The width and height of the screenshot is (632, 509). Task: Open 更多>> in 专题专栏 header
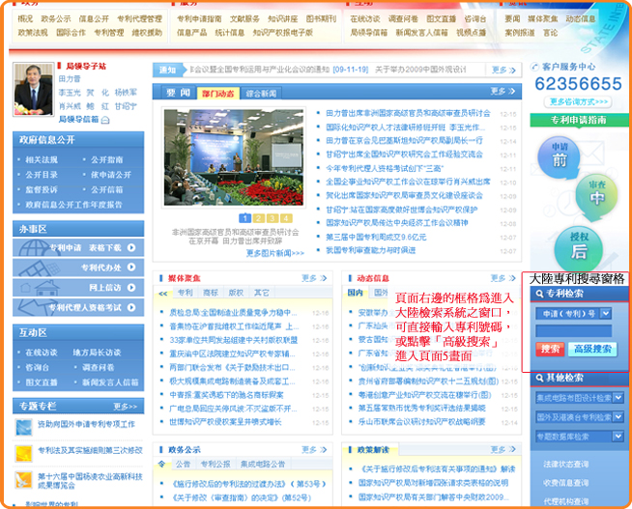click(126, 407)
